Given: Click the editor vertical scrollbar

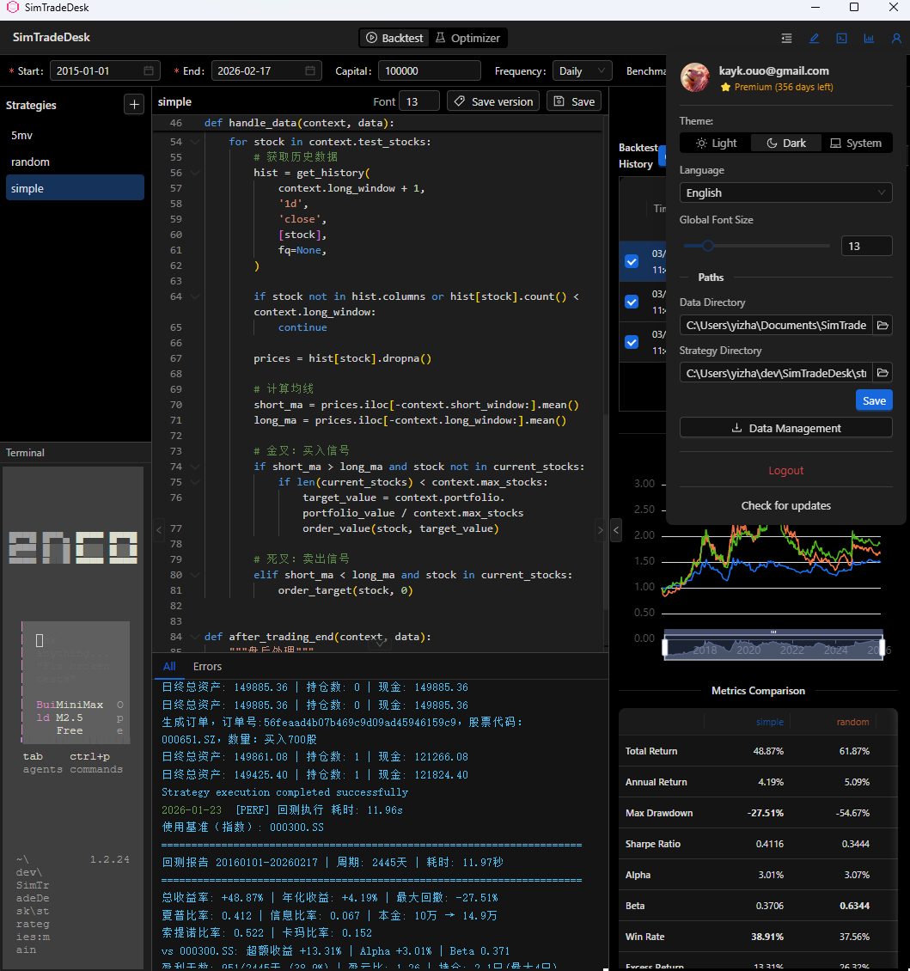Looking at the screenshot, I should click(x=606, y=511).
